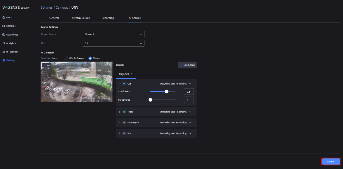Open the FPS dropdown

click(113, 43)
